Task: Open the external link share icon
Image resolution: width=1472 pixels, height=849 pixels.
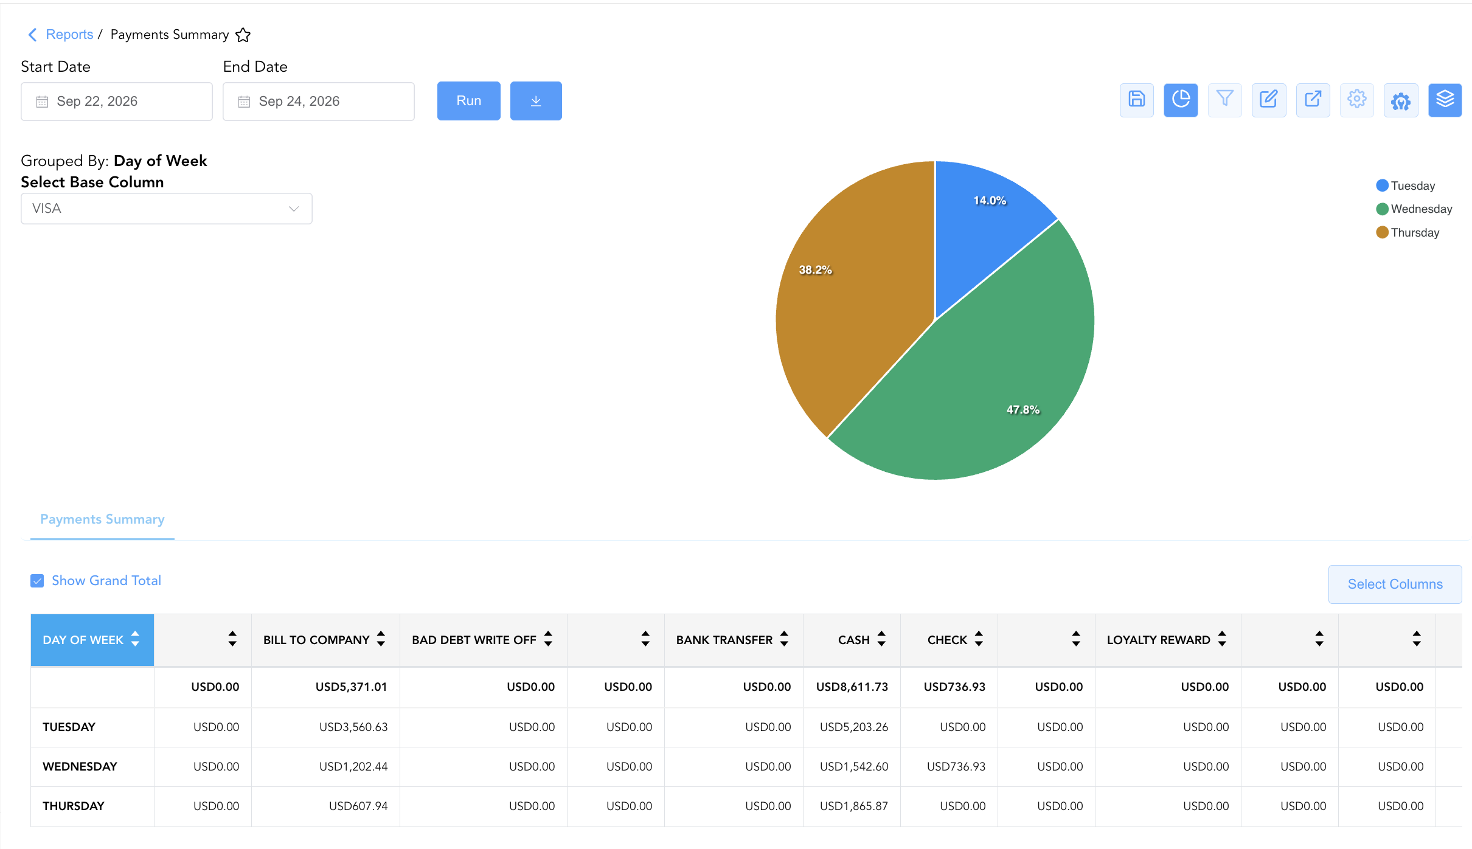Action: 1313,100
